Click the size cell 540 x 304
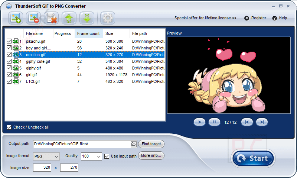The image size is (297, 178). click(x=114, y=61)
